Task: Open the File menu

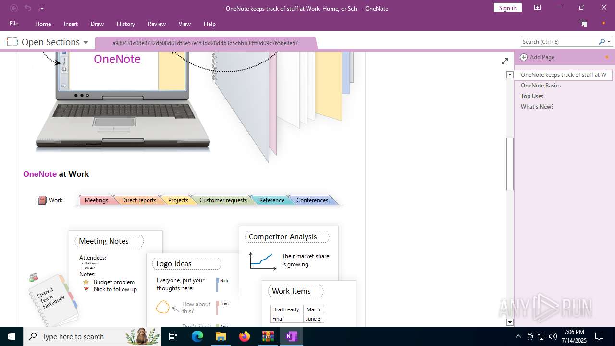Action: (14, 24)
